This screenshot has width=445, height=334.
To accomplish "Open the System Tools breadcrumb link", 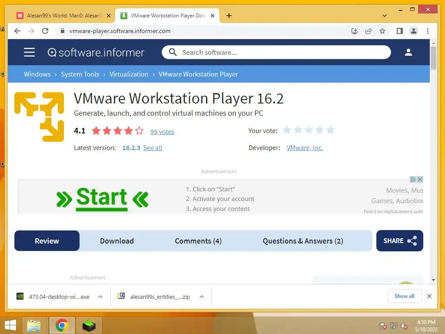I will (80, 74).
